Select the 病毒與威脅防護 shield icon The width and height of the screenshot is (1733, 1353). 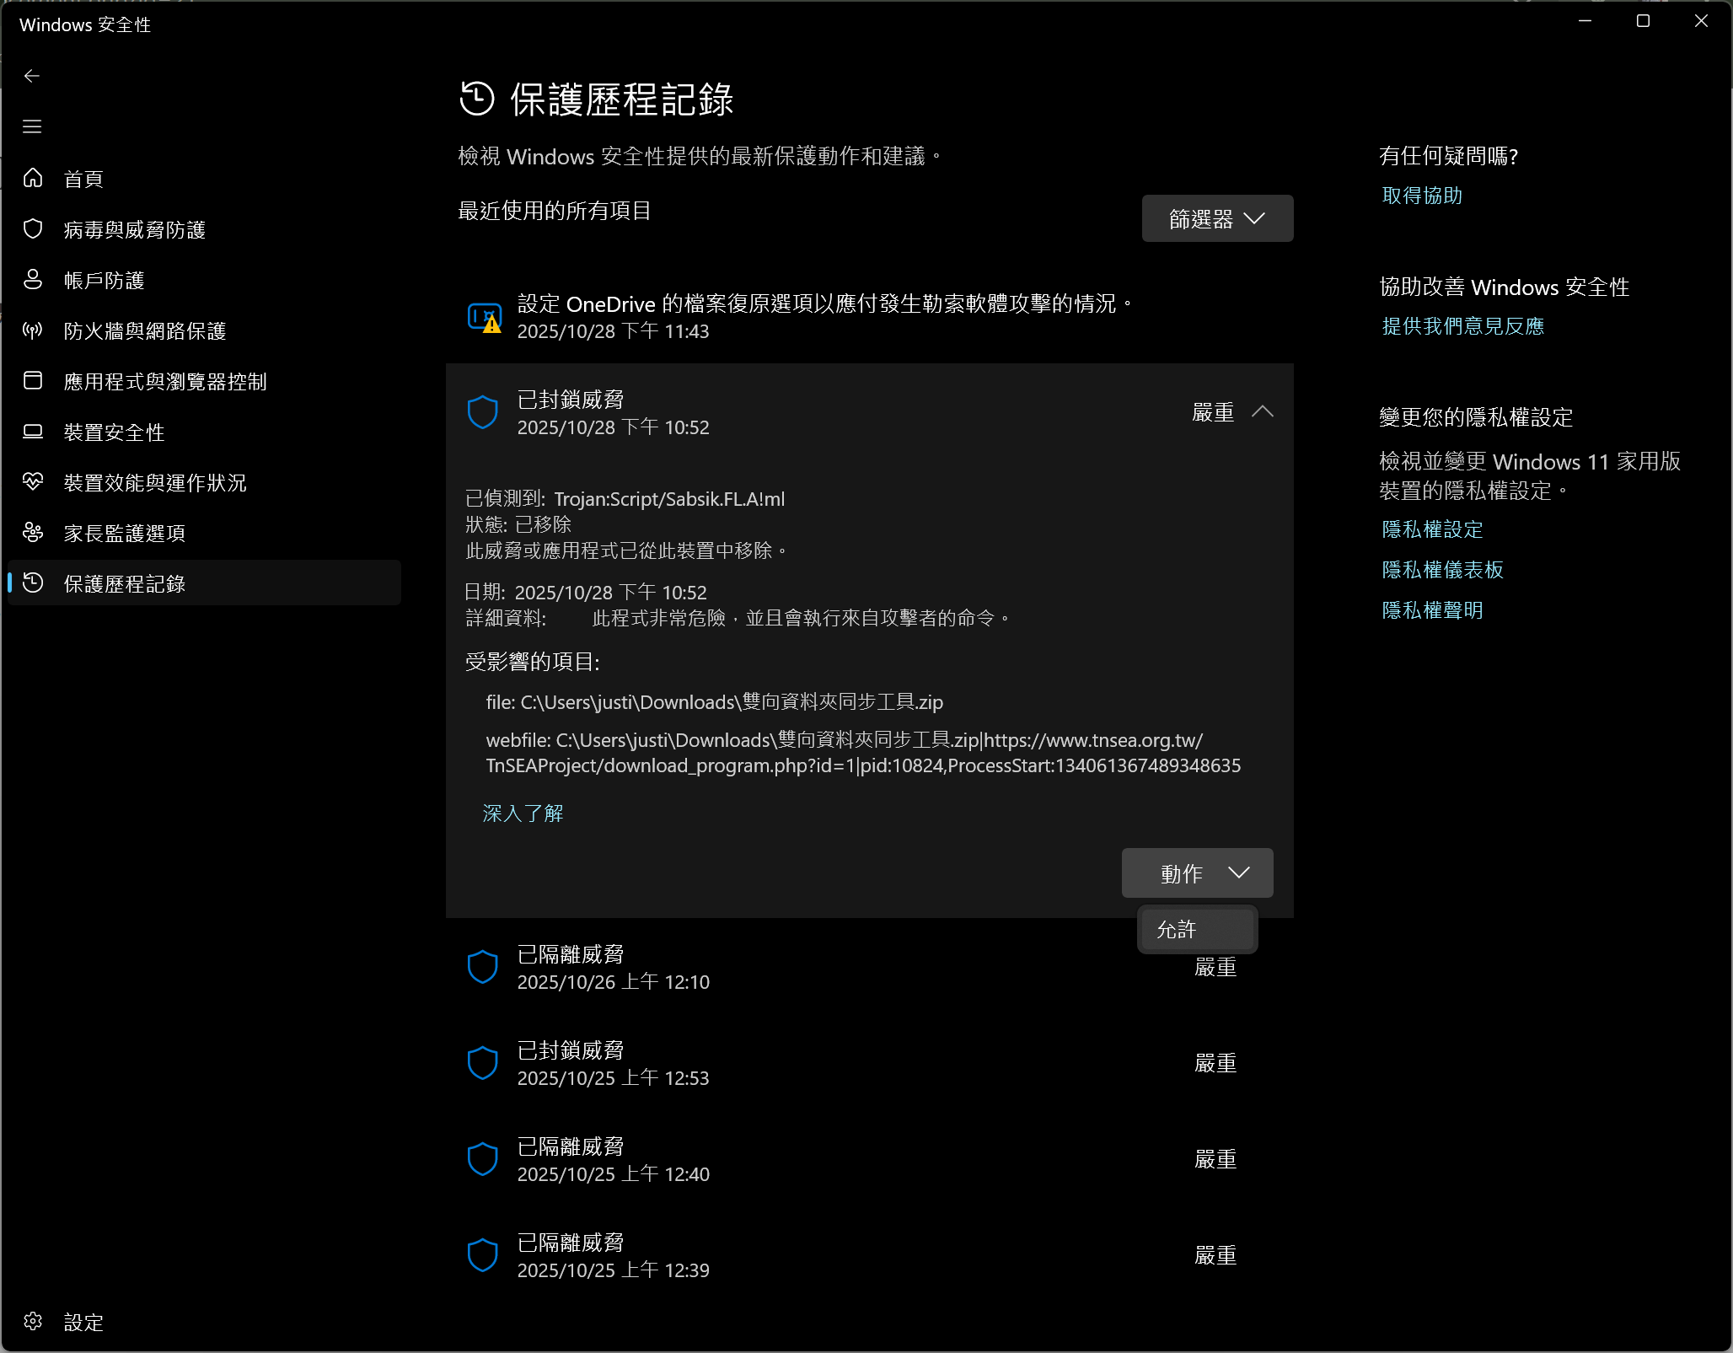33,228
